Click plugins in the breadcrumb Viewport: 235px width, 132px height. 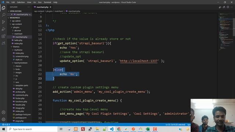tap(49, 11)
